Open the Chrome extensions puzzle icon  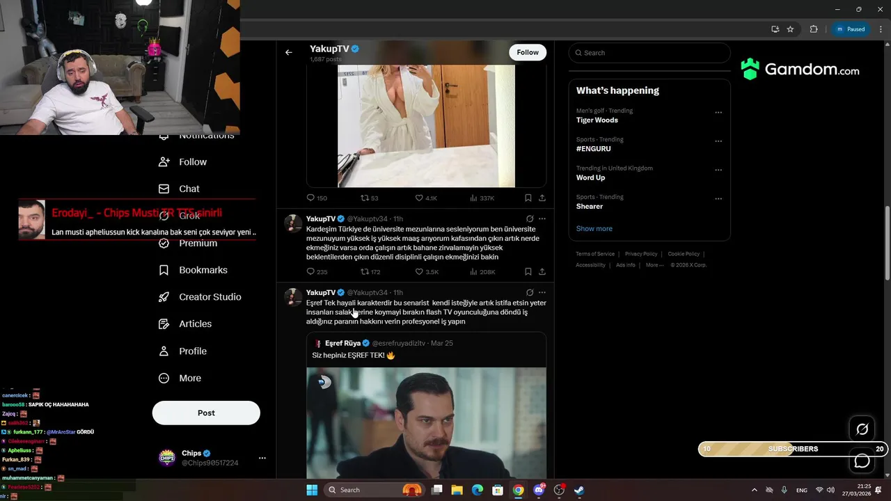pyautogui.click(x=814, y=29)
